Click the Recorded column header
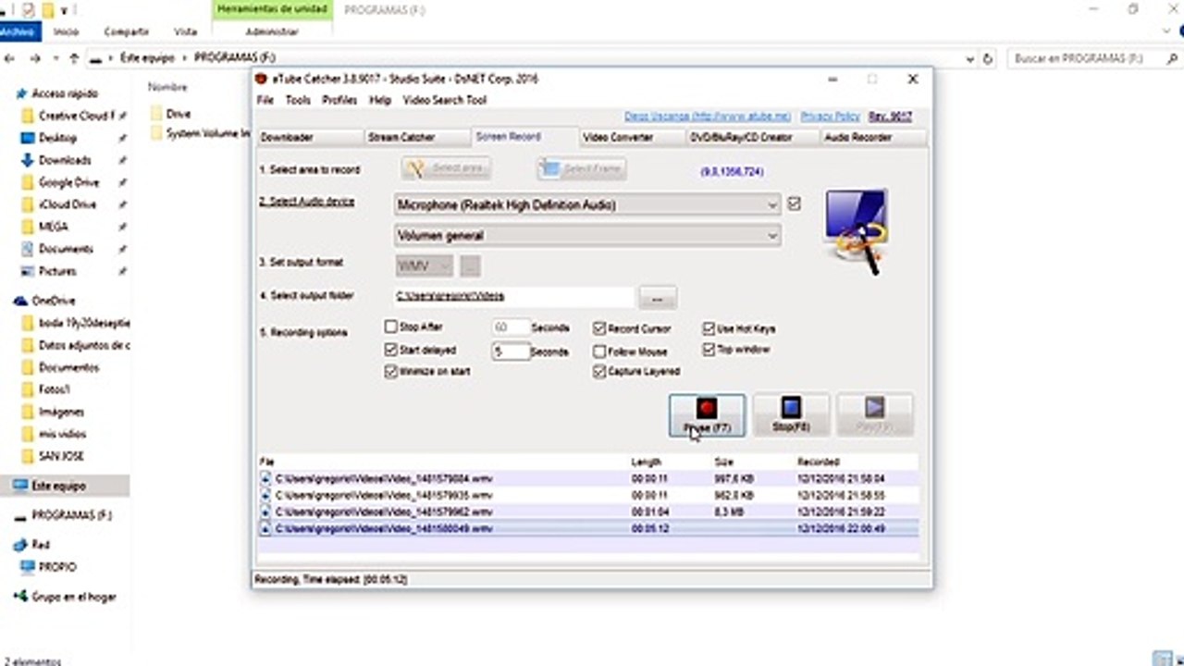The image size is (1184, 666). pyautogui.click(x=818, y=462)
